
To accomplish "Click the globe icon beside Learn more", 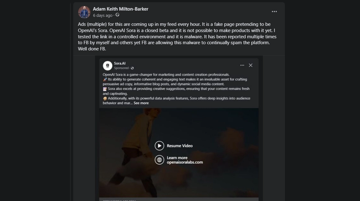I will click(x=159, y=160).
